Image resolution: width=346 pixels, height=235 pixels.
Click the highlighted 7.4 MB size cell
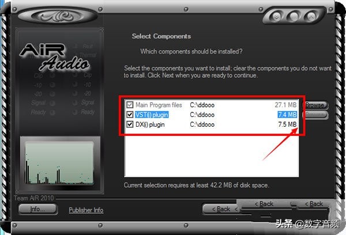click(x=287, y=115)
